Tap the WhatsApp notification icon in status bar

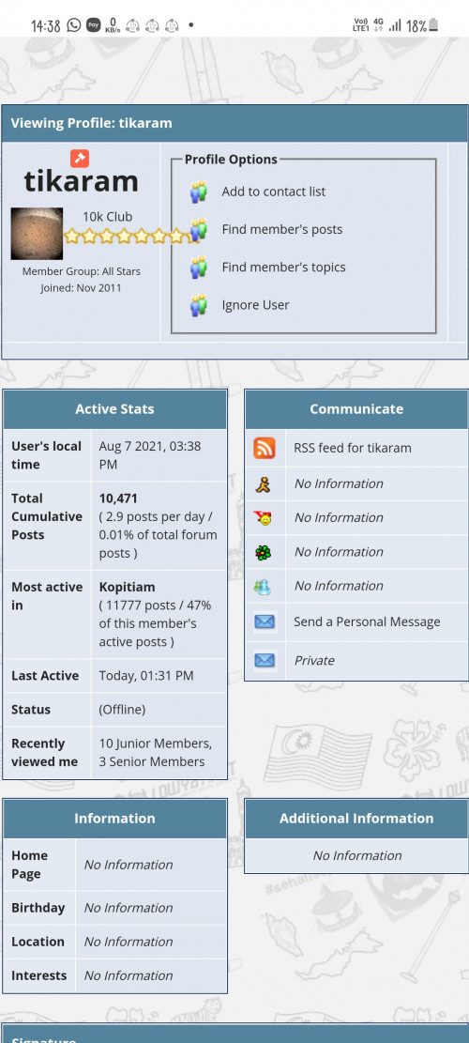pos(74,25)
